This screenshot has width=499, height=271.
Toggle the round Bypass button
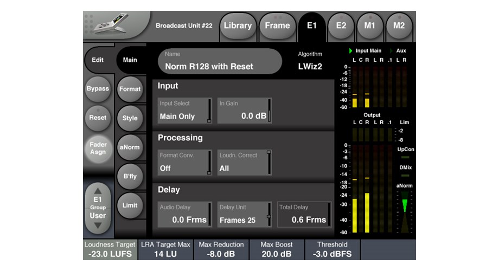pos(98,89)
